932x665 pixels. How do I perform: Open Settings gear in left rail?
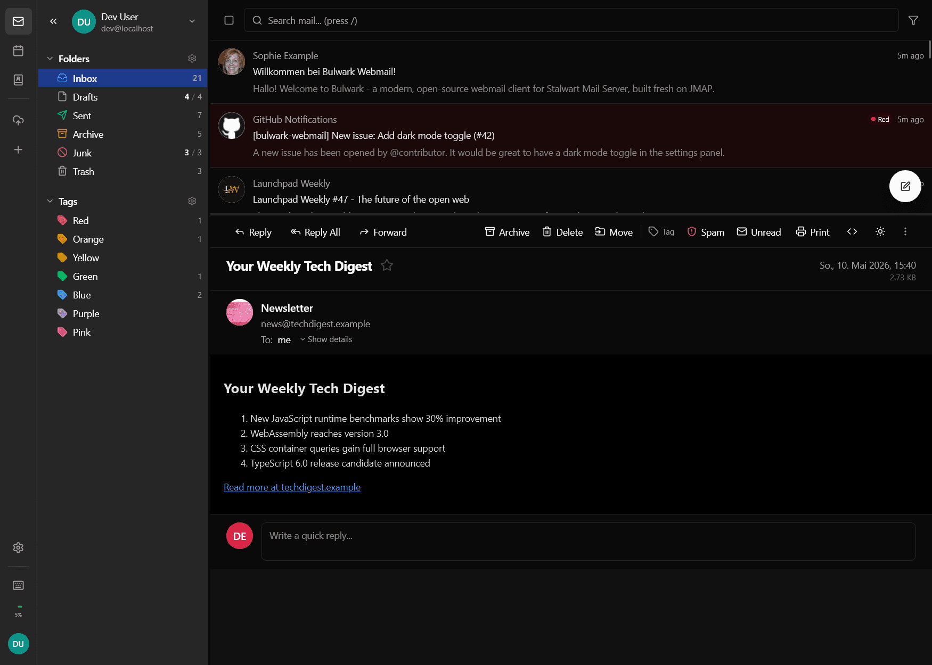pyautogui.click(x=18, y=547)
